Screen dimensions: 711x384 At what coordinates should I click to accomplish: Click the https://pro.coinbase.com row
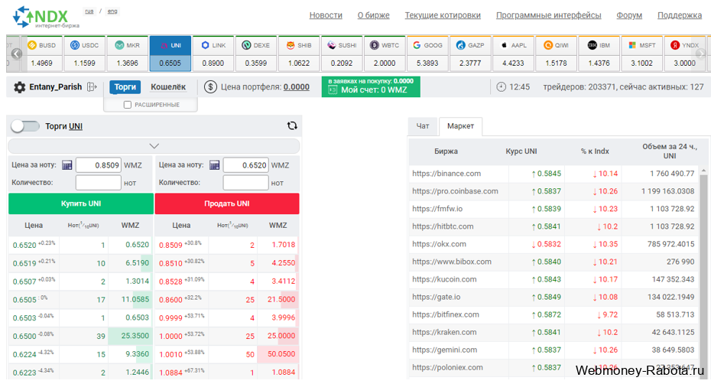(554, 191)
